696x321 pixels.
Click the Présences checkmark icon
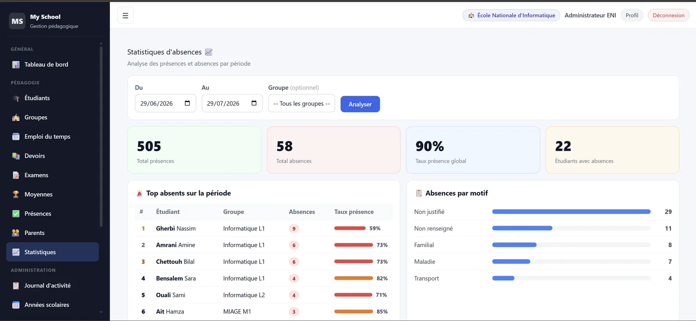click(16, 214)
